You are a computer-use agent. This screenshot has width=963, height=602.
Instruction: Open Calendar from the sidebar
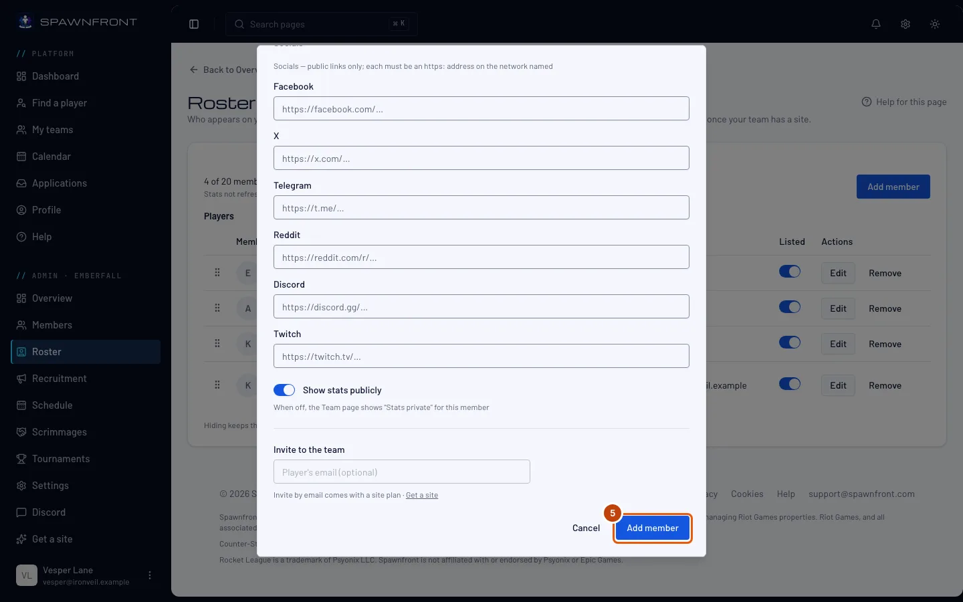click(86, 157)
